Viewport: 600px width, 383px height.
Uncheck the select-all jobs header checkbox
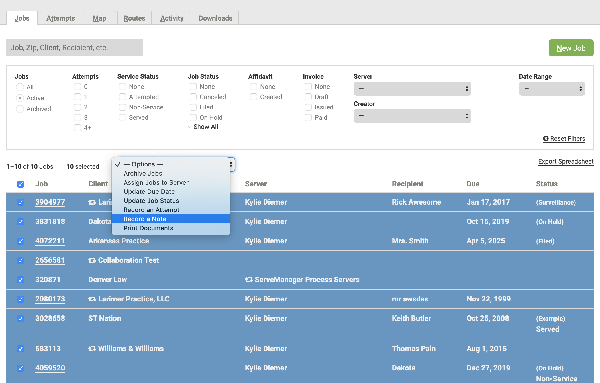[20, 184]
